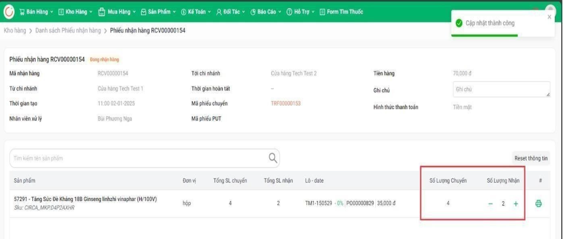Click the search magnifier icon

pyautogui.click(x=273, y=158)
